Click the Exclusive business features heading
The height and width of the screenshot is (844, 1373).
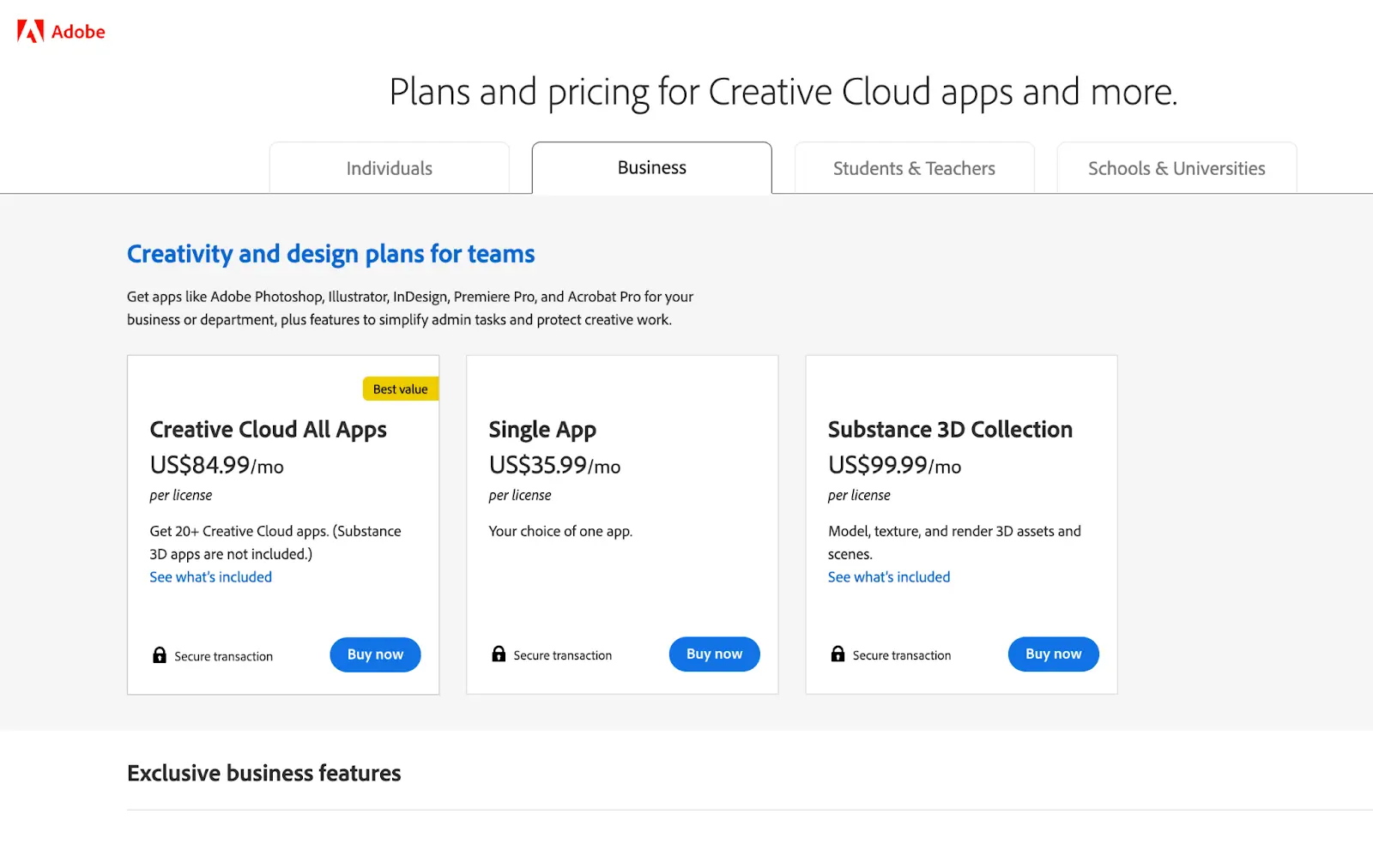click(x=263, y=774)
